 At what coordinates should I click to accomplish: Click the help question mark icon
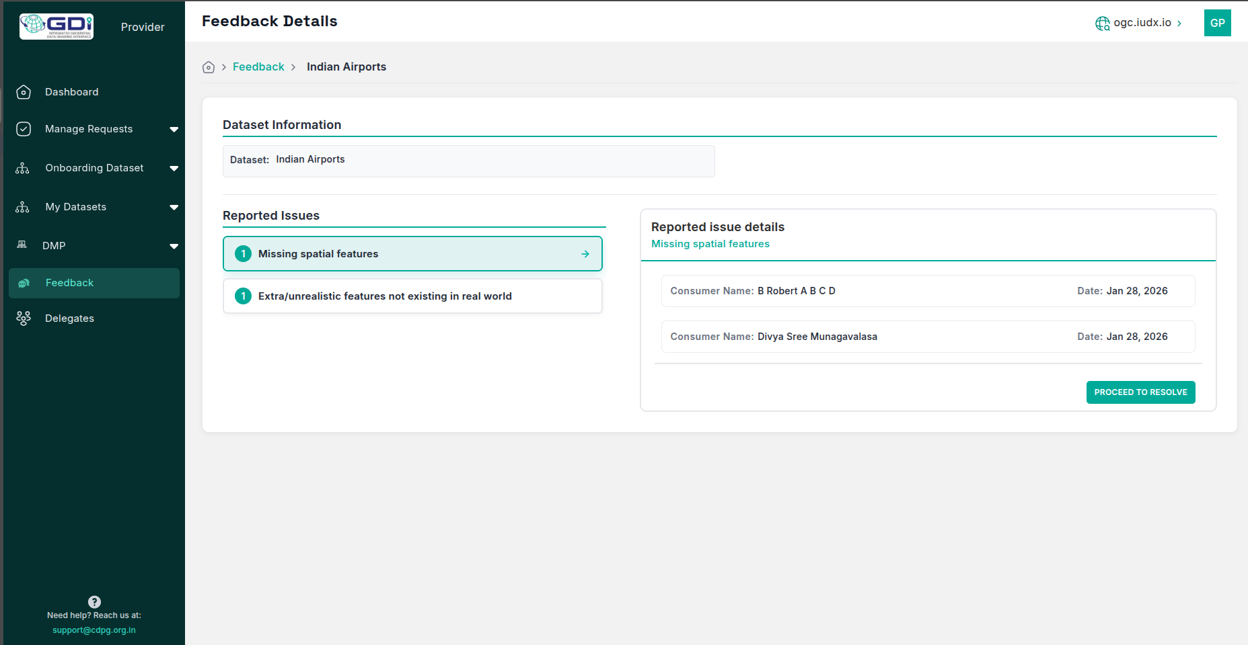click(x=94, y=602)
